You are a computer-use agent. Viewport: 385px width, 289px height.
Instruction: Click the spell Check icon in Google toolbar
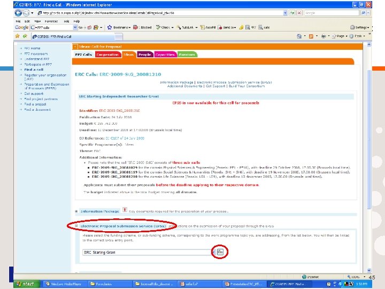158,27
